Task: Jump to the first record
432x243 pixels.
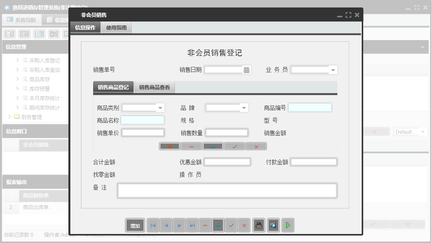Action: tap(153, 225)
